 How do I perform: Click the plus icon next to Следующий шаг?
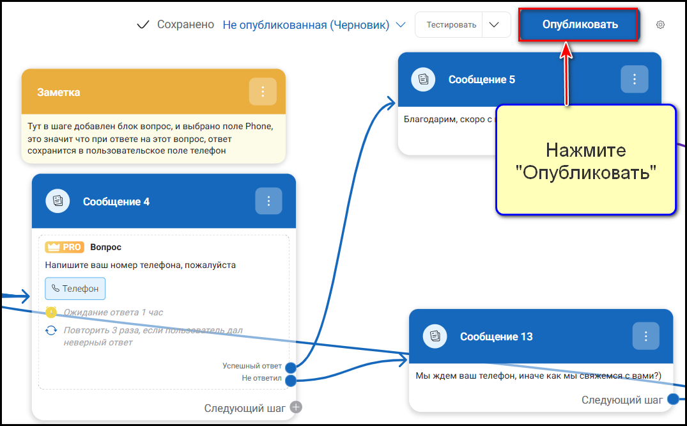(295, 407)
